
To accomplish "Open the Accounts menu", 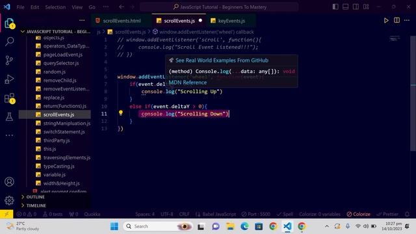I will tap(9, 182).
